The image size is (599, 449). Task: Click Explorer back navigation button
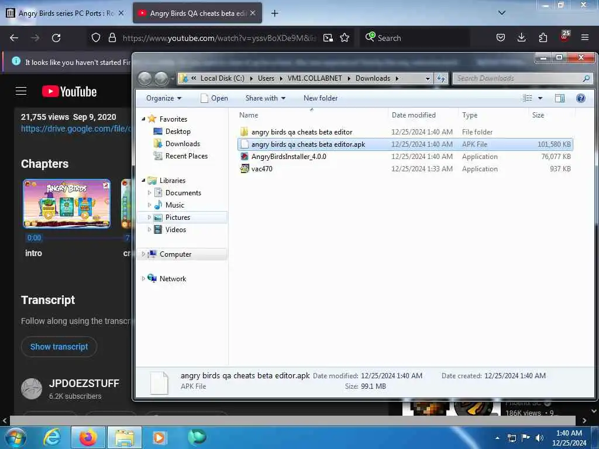click(144, 78)
